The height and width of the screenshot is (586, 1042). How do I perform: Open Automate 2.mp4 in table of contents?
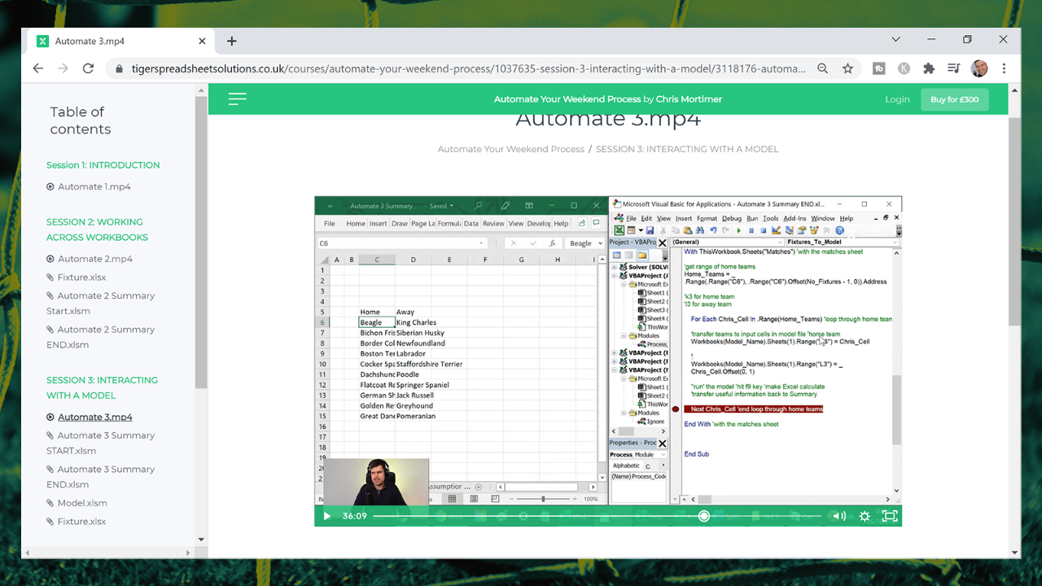94,259
